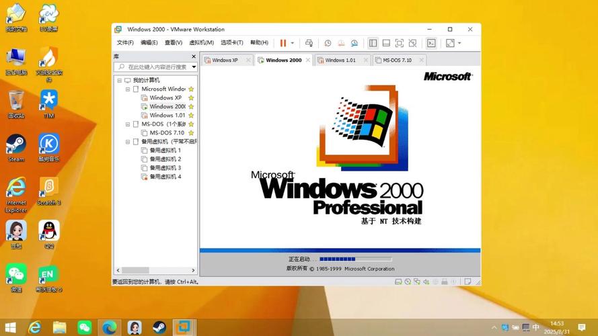Image resolution: width=598 pixels, height=336 pixels.
Task: Toggle the thumbnail bar view
Action: click(x=386, y=43)
